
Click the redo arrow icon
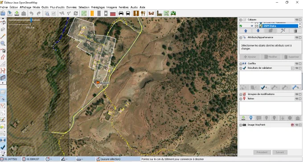pos(39,13)
